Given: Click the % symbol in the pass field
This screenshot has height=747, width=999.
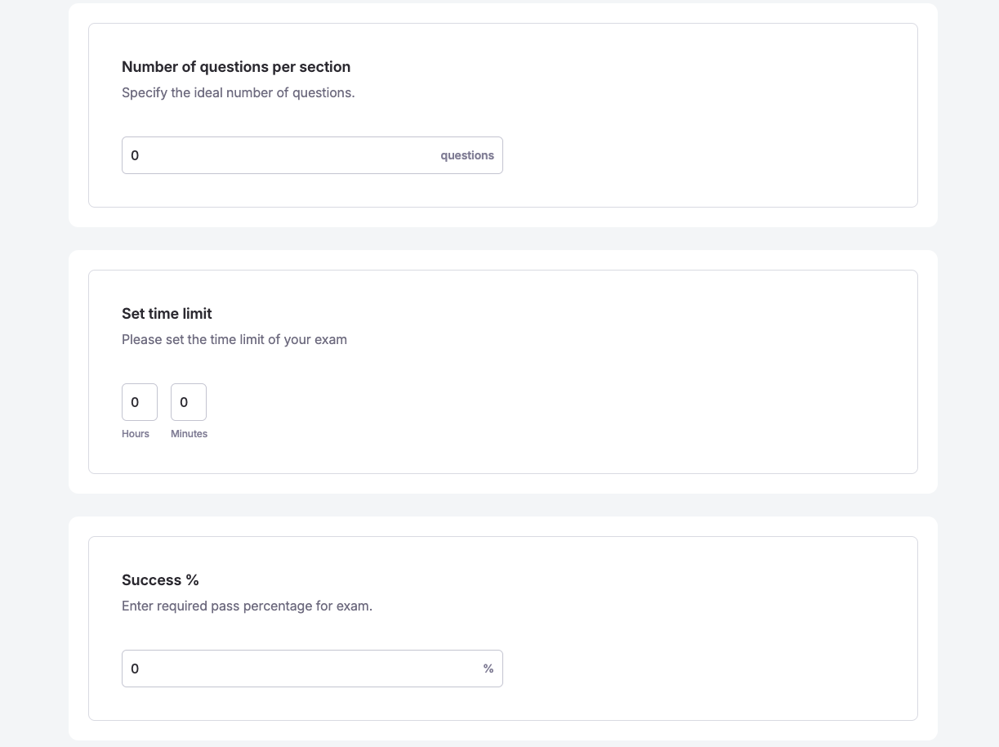Looking at the screenshot, I should pos(488,669).
